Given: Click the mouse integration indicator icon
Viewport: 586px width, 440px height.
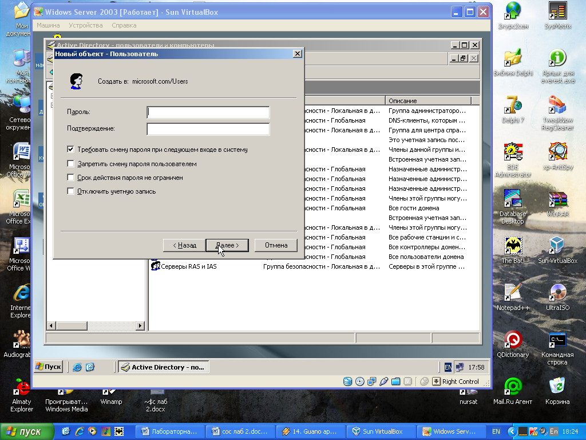Looking at the screenshot, I should 424,381.
